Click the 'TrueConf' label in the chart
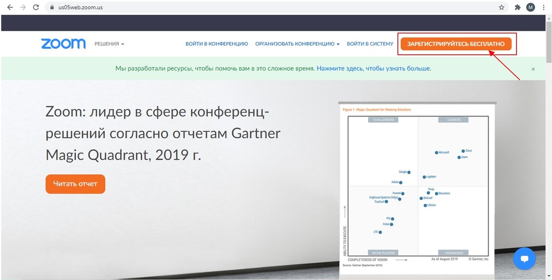The image size is (552, 280). pyautogui.click(x=379, y=202)
